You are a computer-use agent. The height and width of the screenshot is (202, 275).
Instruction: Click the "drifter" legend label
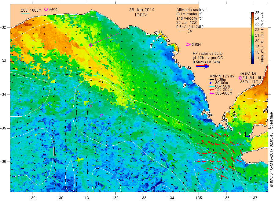196,44
